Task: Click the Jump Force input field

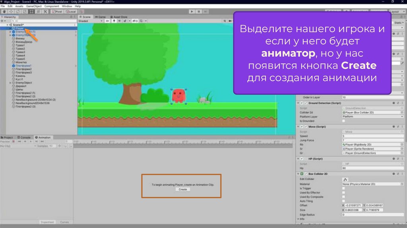Action: (x=372, y=140)
